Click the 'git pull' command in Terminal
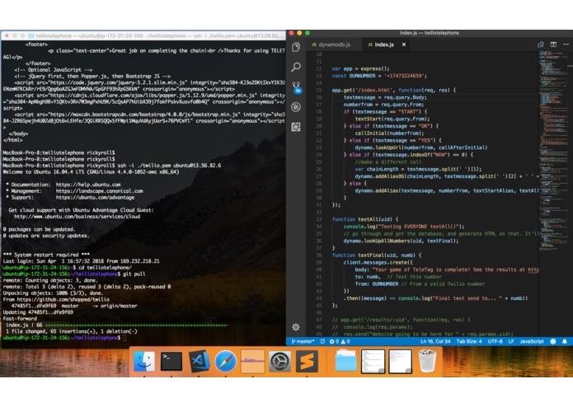Screen dimensions: 573x407 coord(134,274)
